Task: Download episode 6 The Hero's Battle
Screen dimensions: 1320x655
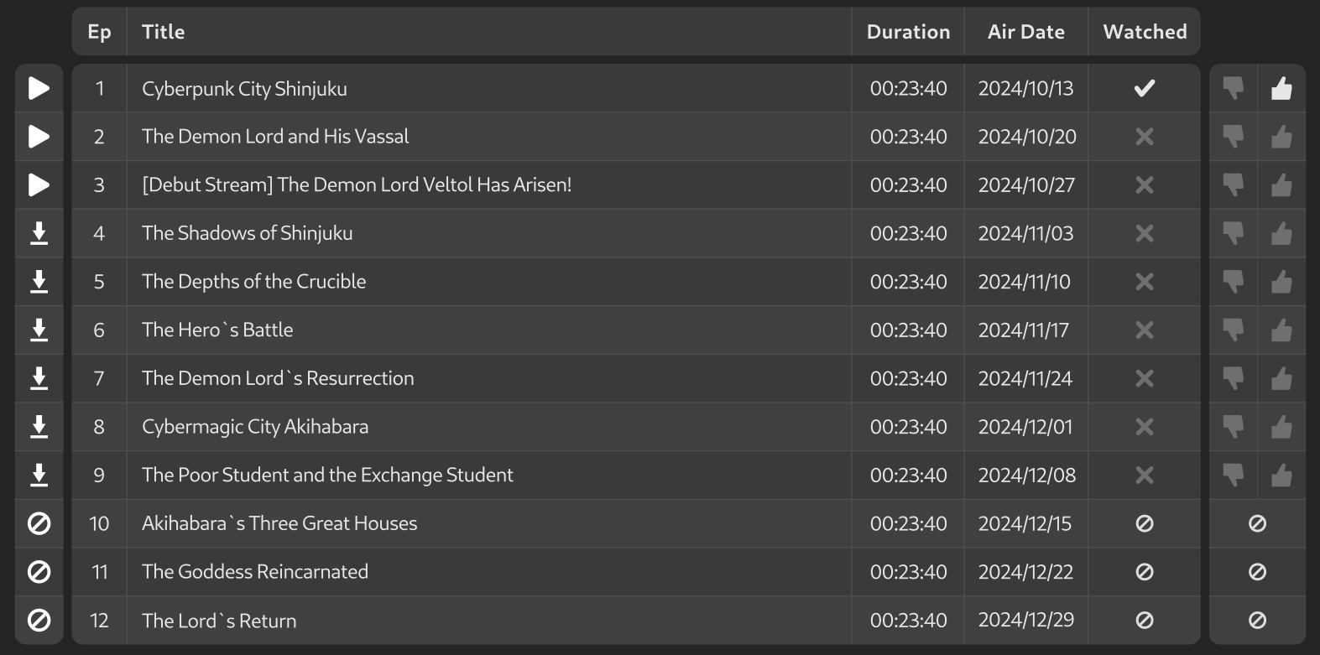Action: [39, 330]
